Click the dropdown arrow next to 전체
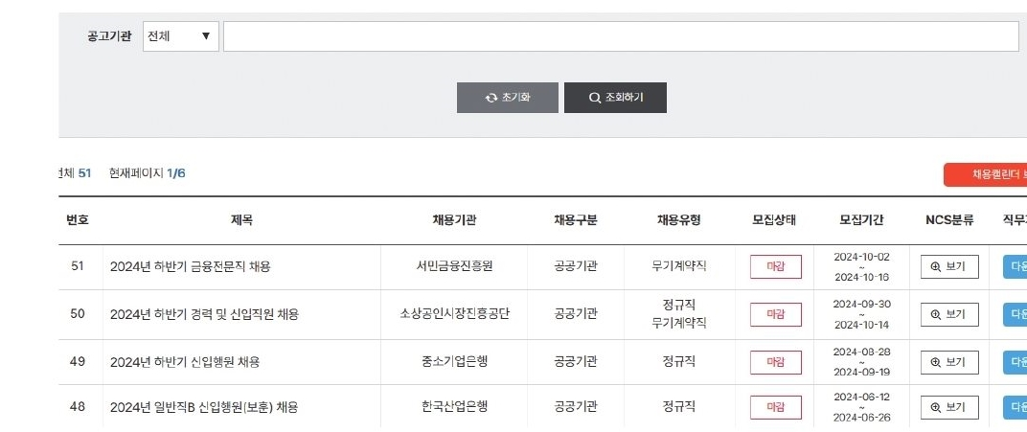 click(206, 36)
